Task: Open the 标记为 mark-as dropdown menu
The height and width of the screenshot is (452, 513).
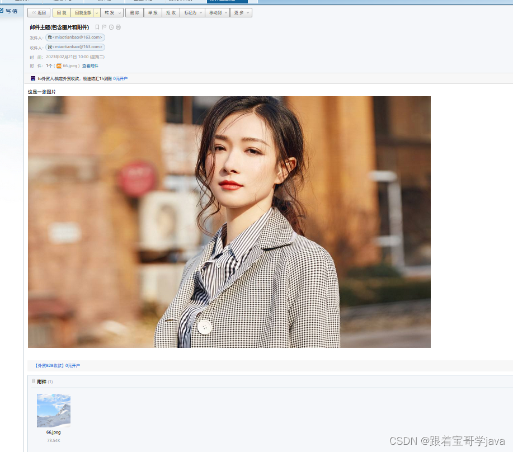Action: pyautogui.click(x=200, y=12)
